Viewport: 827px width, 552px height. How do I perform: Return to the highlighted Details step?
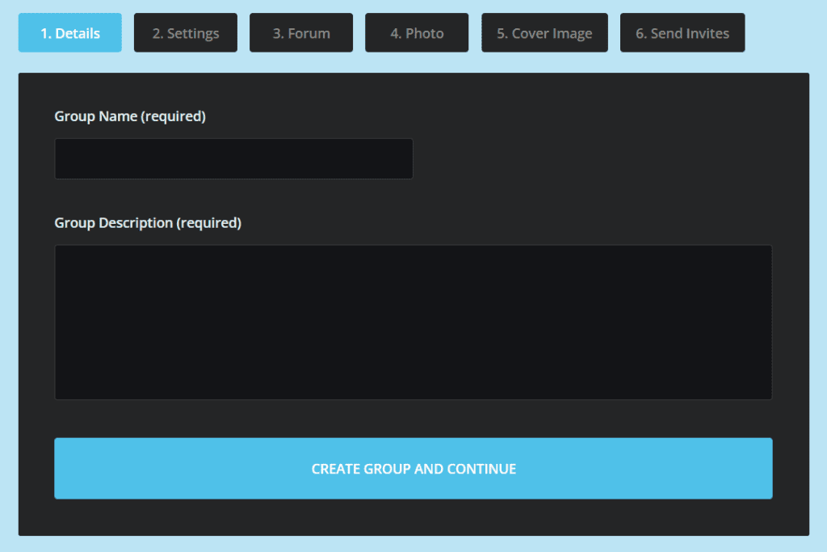(70, 33)
